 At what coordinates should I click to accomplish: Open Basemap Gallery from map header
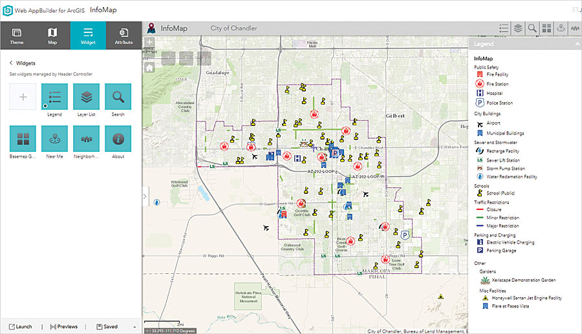pyautogui.click(x=546, y=28)
